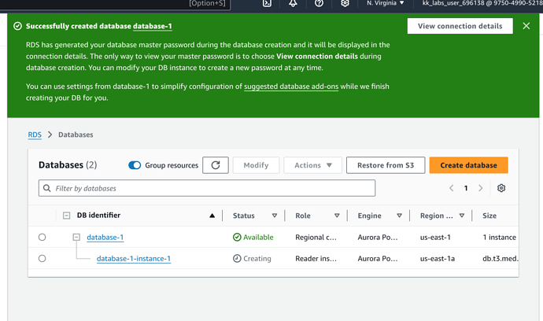Dismiss the green success banner
This screenshot has width=543, height=321.
pos(526,26)
